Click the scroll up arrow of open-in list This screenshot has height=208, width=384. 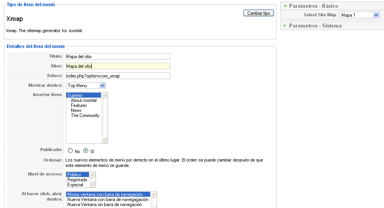[x=154, y=194]
